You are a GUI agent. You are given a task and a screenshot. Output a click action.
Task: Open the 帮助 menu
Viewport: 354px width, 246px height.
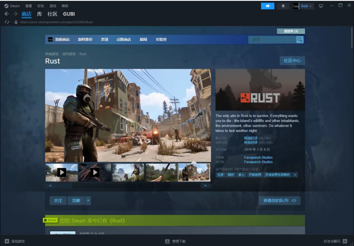(65, 6)
